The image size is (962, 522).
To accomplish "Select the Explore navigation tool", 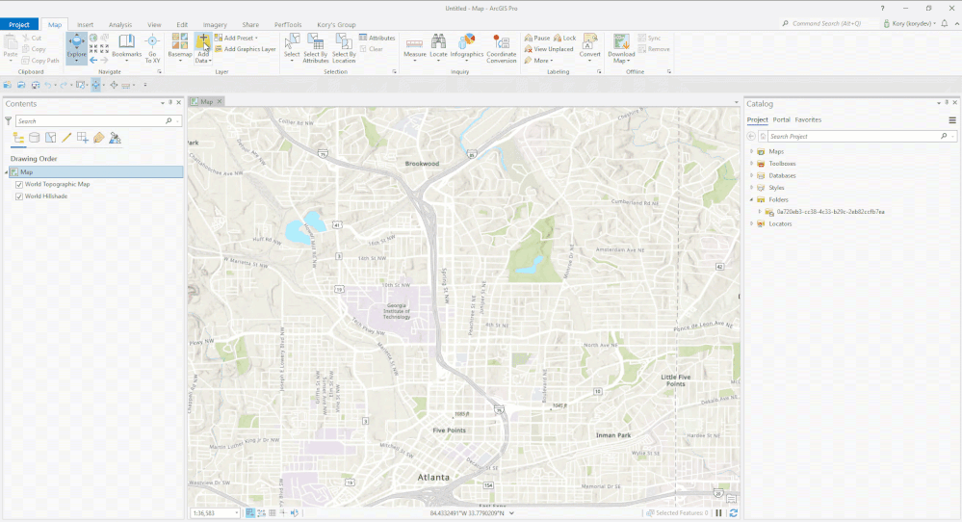I will click(x=76, y=44).
